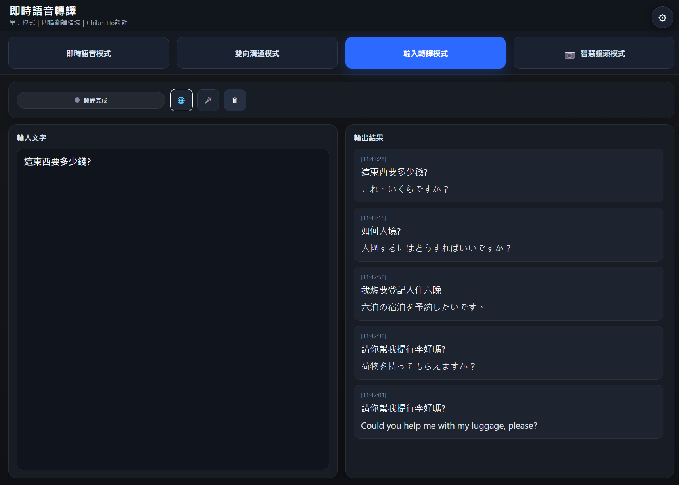Click the 輸入文字 panel heading

32,138
